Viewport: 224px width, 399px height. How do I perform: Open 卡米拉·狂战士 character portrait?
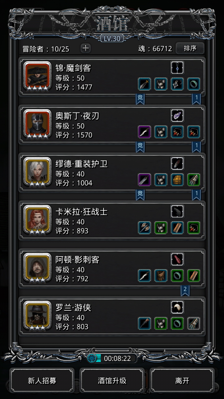coord(37,219)
